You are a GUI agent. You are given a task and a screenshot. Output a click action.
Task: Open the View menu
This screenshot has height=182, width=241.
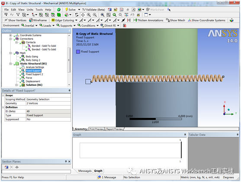pos(21,10)
